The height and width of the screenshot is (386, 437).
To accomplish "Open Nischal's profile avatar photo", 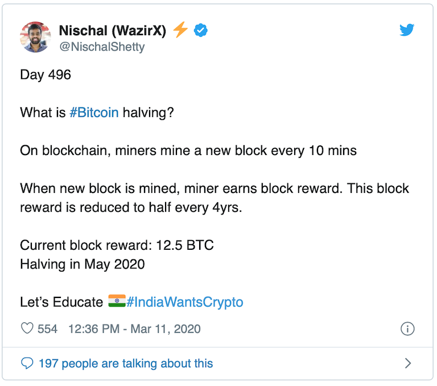I will click(35, 37).
